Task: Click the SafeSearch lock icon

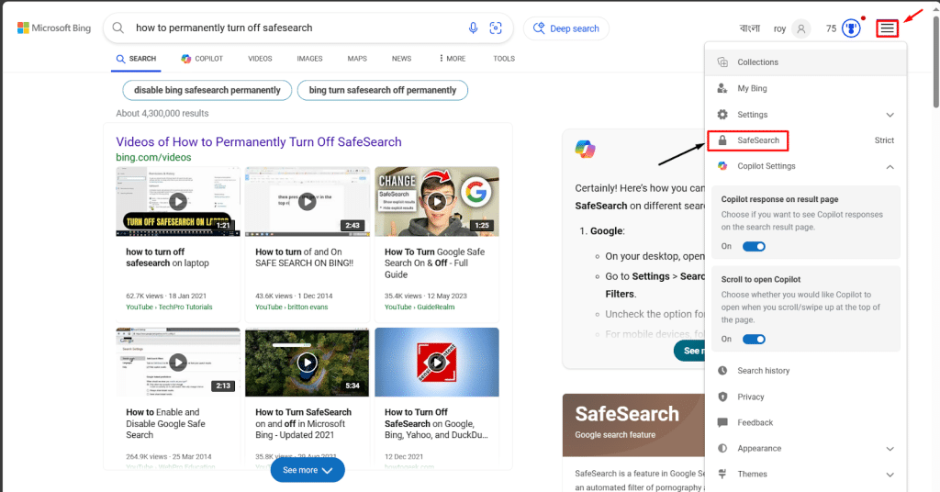Action: [x=722, y=140]
